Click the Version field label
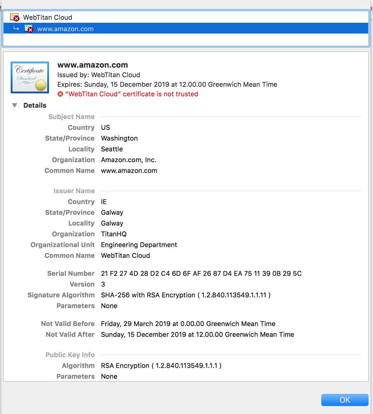 click(x=82, y=284)
